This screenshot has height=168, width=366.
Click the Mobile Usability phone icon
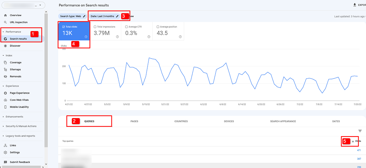click(x=5, y=107)
